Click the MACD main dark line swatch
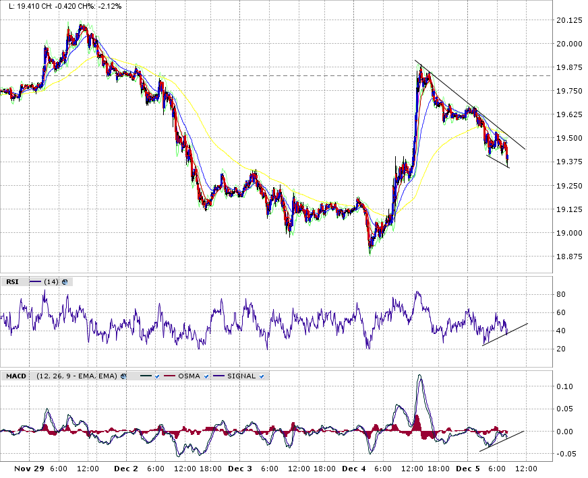588x478 pixels. [146, 376]
